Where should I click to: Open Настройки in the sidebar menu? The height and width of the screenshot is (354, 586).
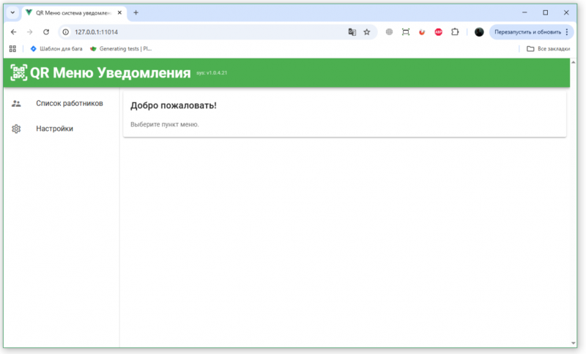click(54, 129)
